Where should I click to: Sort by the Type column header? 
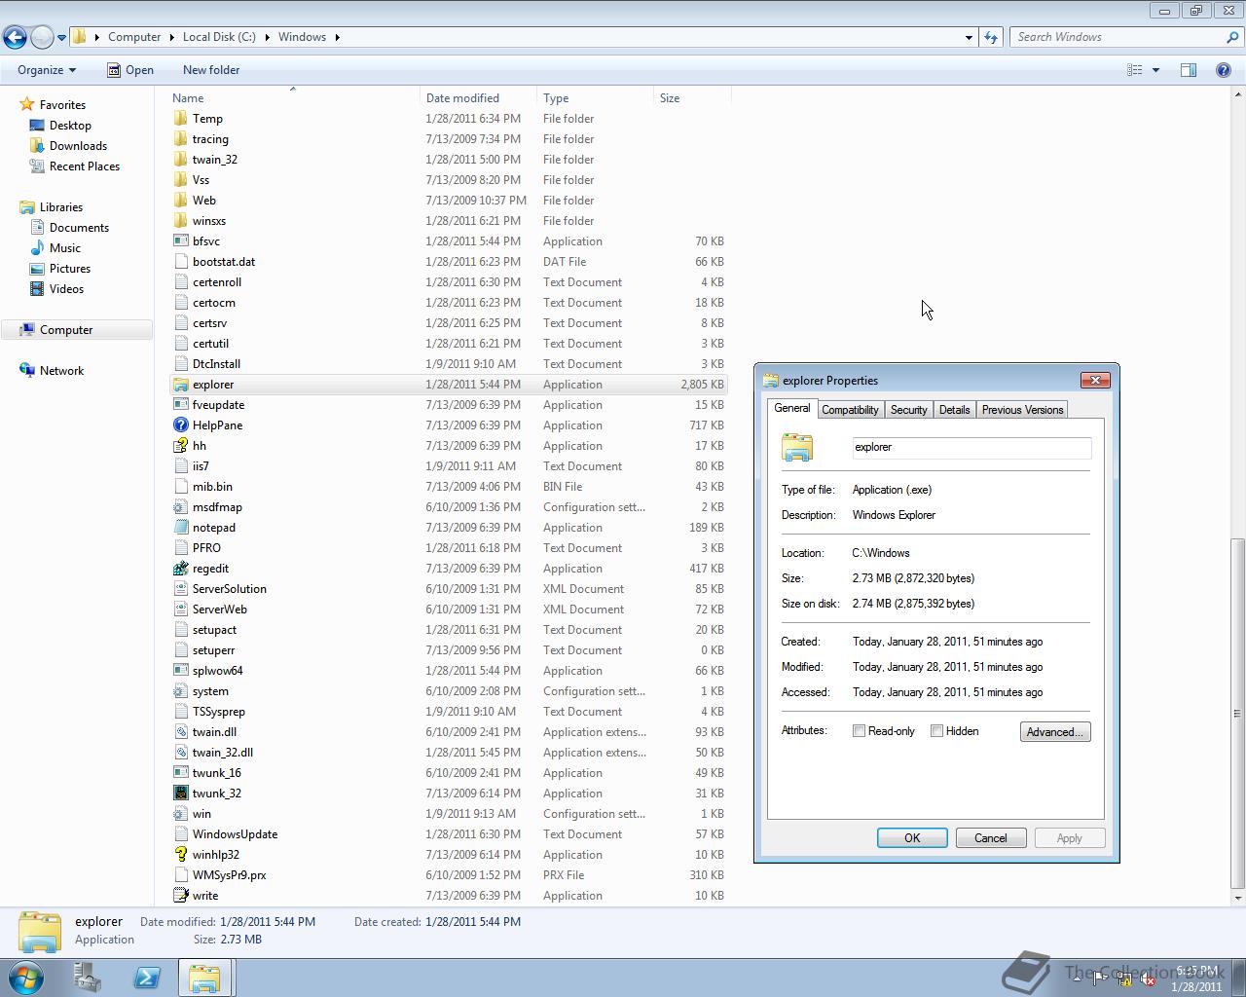[595, 98]
